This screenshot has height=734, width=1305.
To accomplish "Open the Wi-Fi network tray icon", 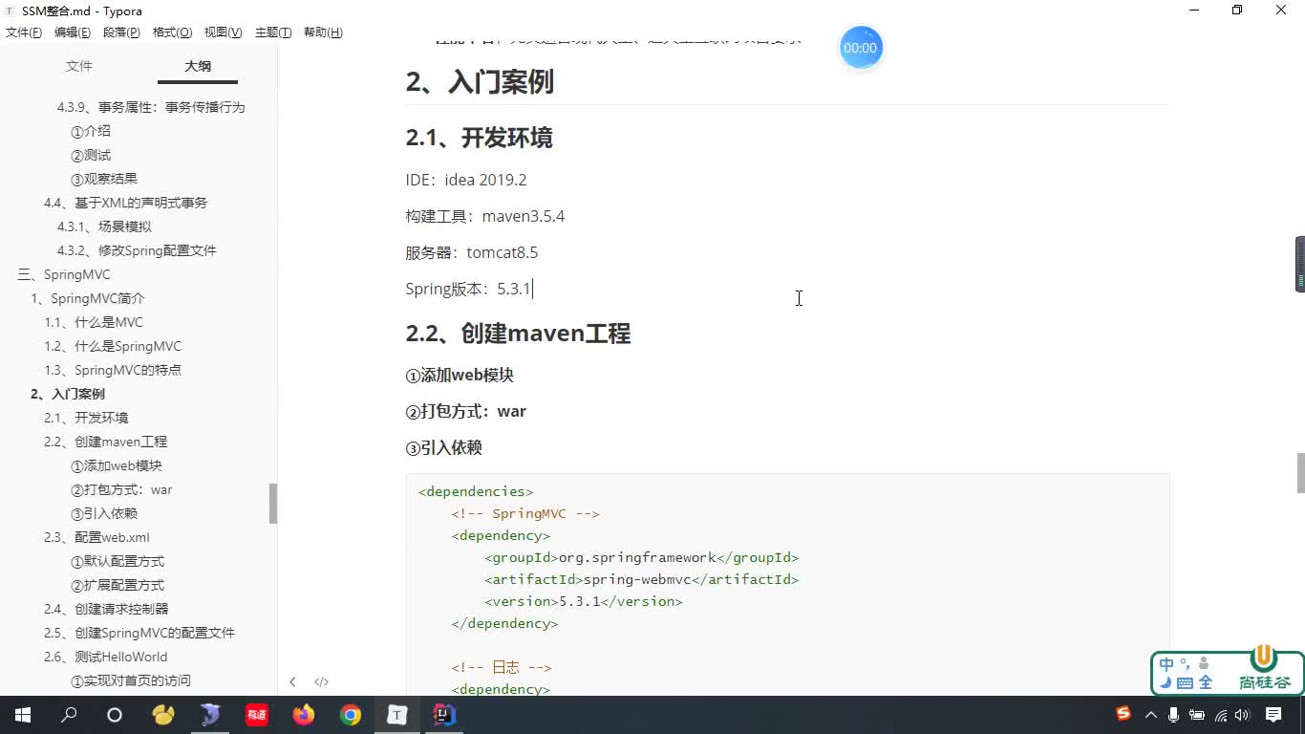I will tap(1221, 715).
